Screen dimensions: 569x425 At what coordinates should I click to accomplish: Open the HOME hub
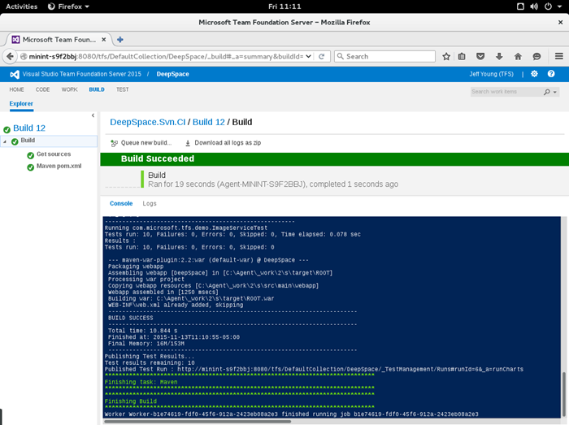[17, 89]
